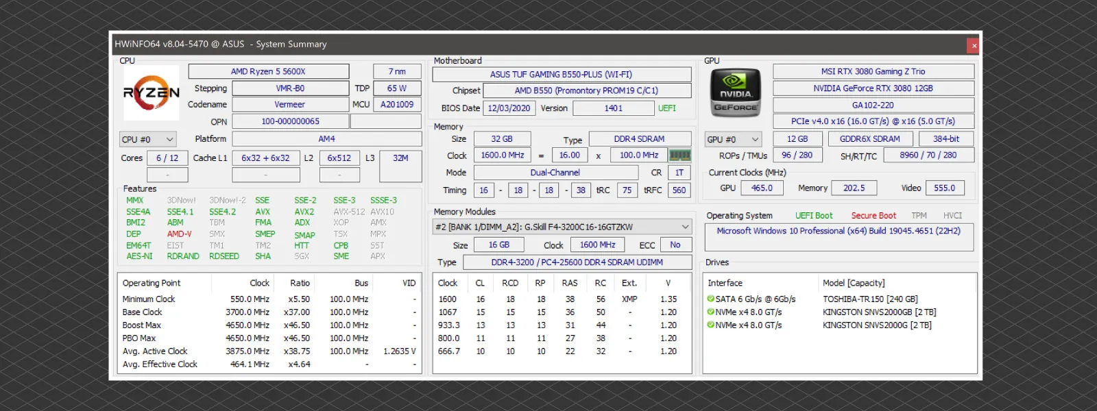Image resolution: width=1097 pixels, height=411 pixels.
Task: Select the VMR-B0 stepping field
Action: [x=290, y=88]
